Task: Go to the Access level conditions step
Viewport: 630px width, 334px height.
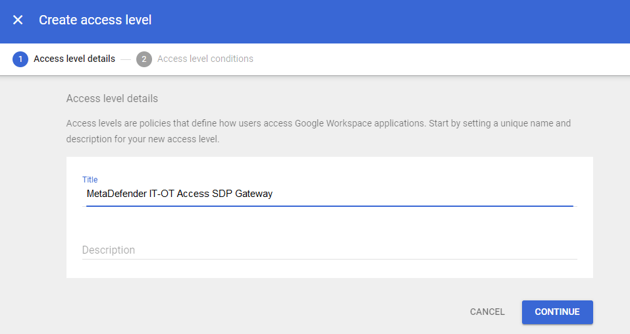Action: pyautogui.click(x=205, y=59)
